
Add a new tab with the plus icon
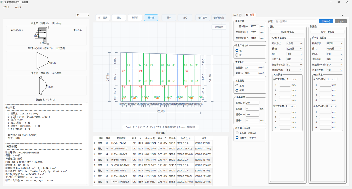(x=342, y=15)
